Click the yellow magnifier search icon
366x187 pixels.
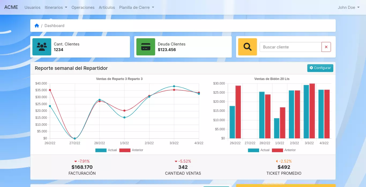tap(248, 47)
